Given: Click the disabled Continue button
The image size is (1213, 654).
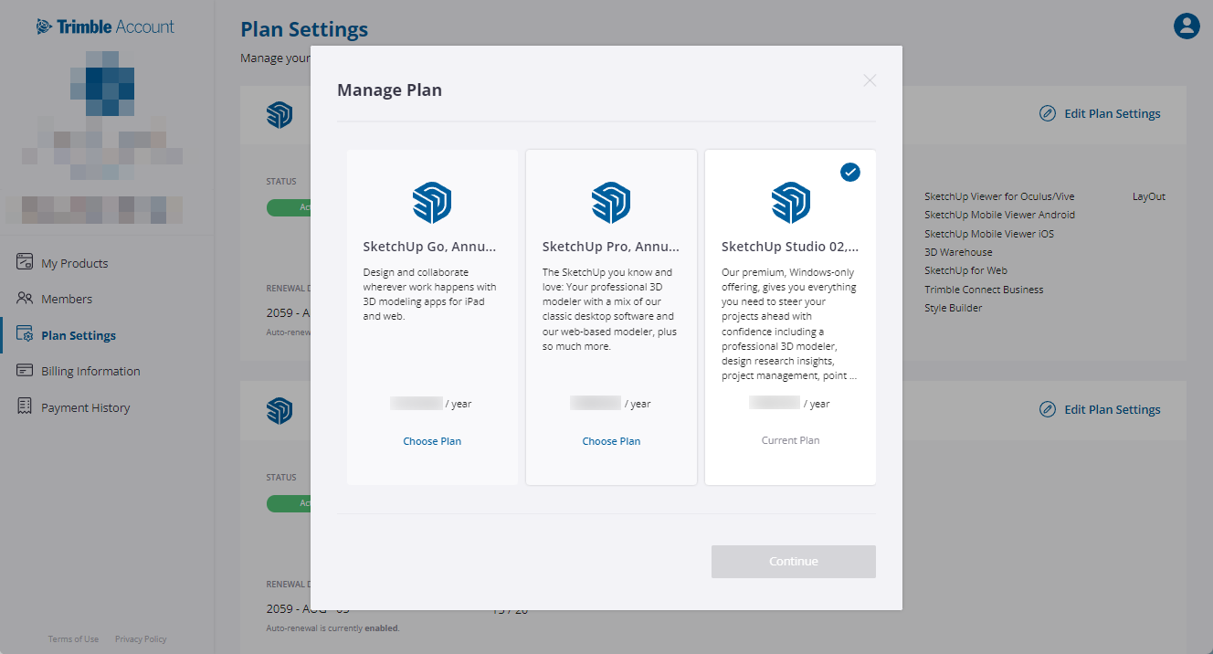Looking at the screenshot, I should (x=794, y=562).
